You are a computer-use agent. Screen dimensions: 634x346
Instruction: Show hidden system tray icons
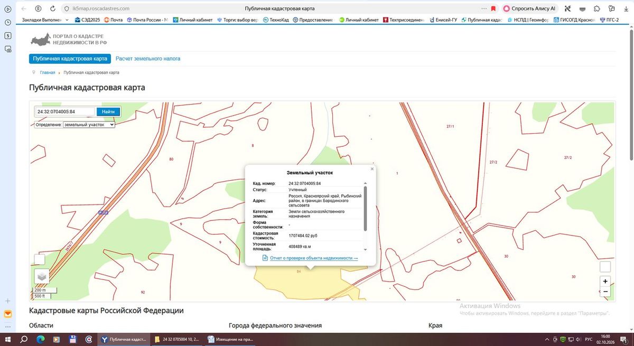click(547, 339)
